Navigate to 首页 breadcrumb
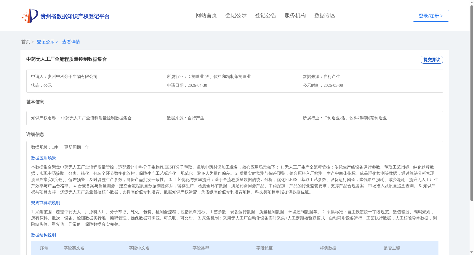This screenshot has height=255, width=474. click(x=26, y=42)
